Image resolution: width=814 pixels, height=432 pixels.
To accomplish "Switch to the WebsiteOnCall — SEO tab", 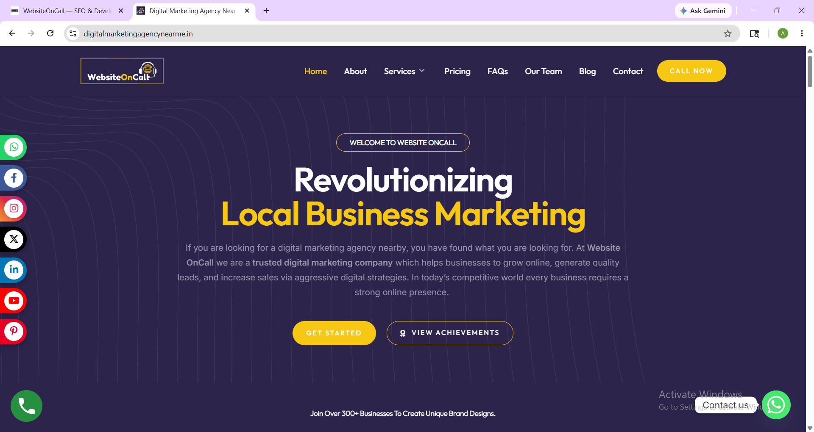I will 68,11.
